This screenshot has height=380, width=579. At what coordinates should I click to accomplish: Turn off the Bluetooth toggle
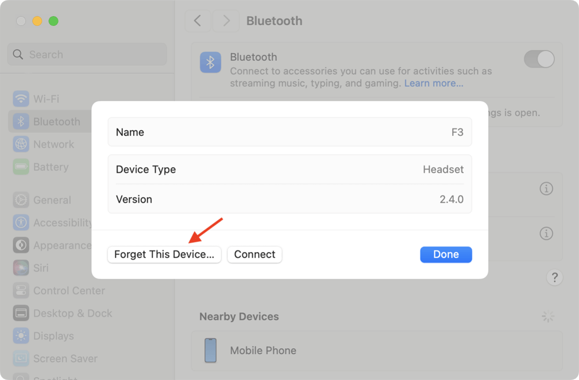(x=539, y=59)
